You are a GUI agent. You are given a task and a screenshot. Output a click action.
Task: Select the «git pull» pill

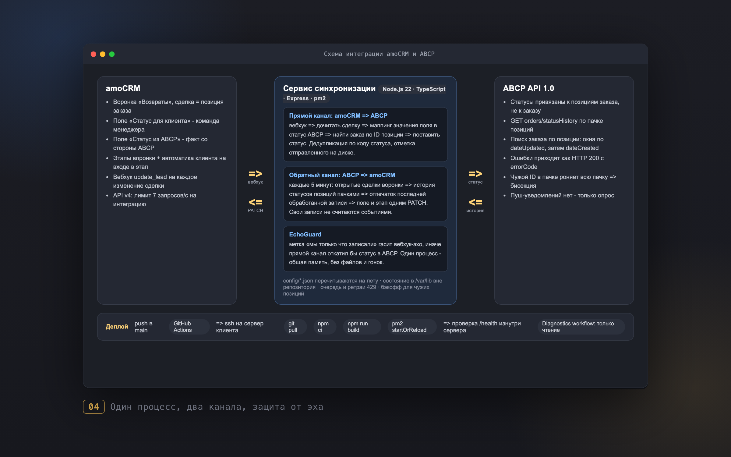[x=295, y=327]
